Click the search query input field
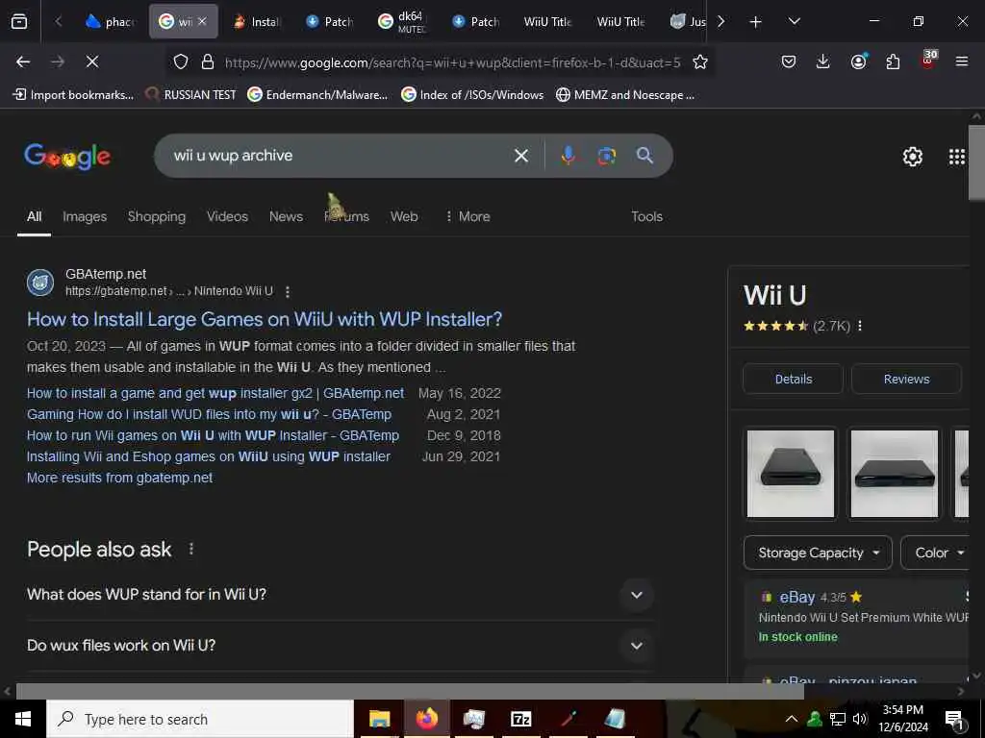 pos(340,156)
